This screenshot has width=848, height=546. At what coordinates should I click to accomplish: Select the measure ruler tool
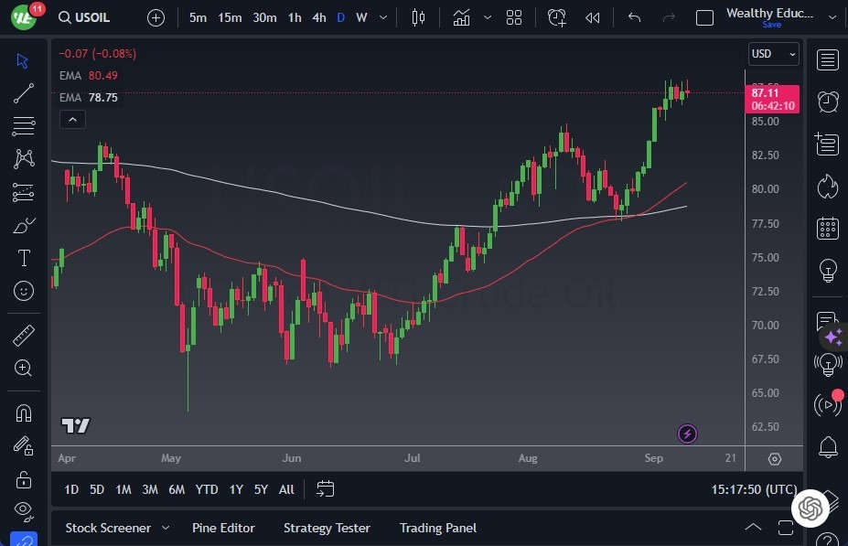pos(23,335)
